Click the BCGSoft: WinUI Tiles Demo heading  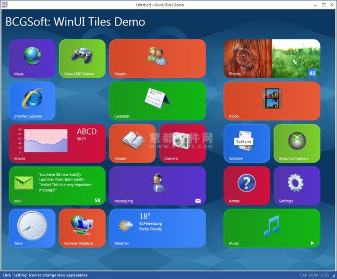75,22
